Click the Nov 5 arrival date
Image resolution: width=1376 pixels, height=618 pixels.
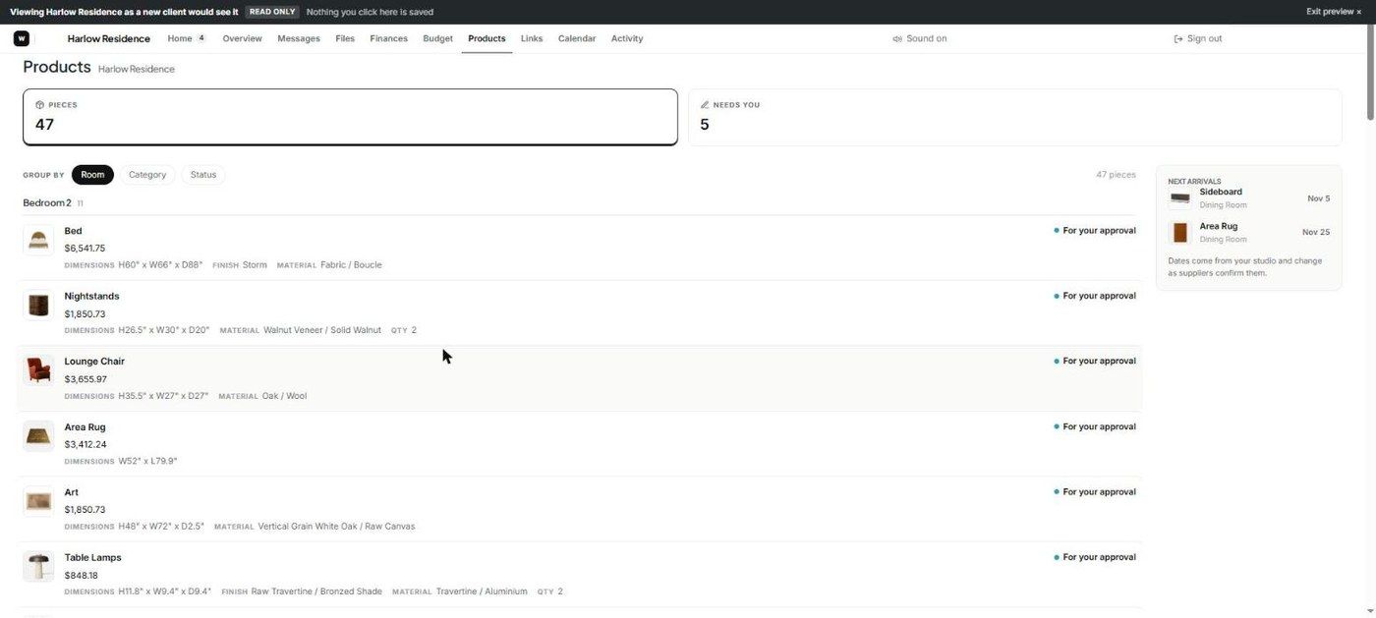tap(1318, 198)
